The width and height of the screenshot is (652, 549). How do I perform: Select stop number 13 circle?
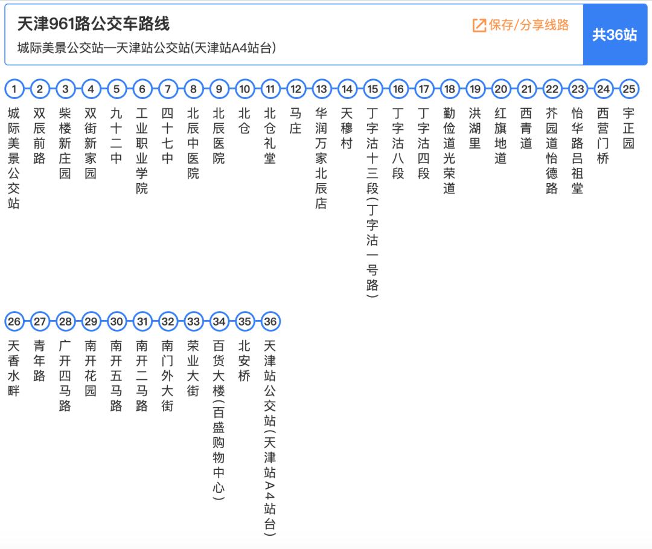(321, 89)
